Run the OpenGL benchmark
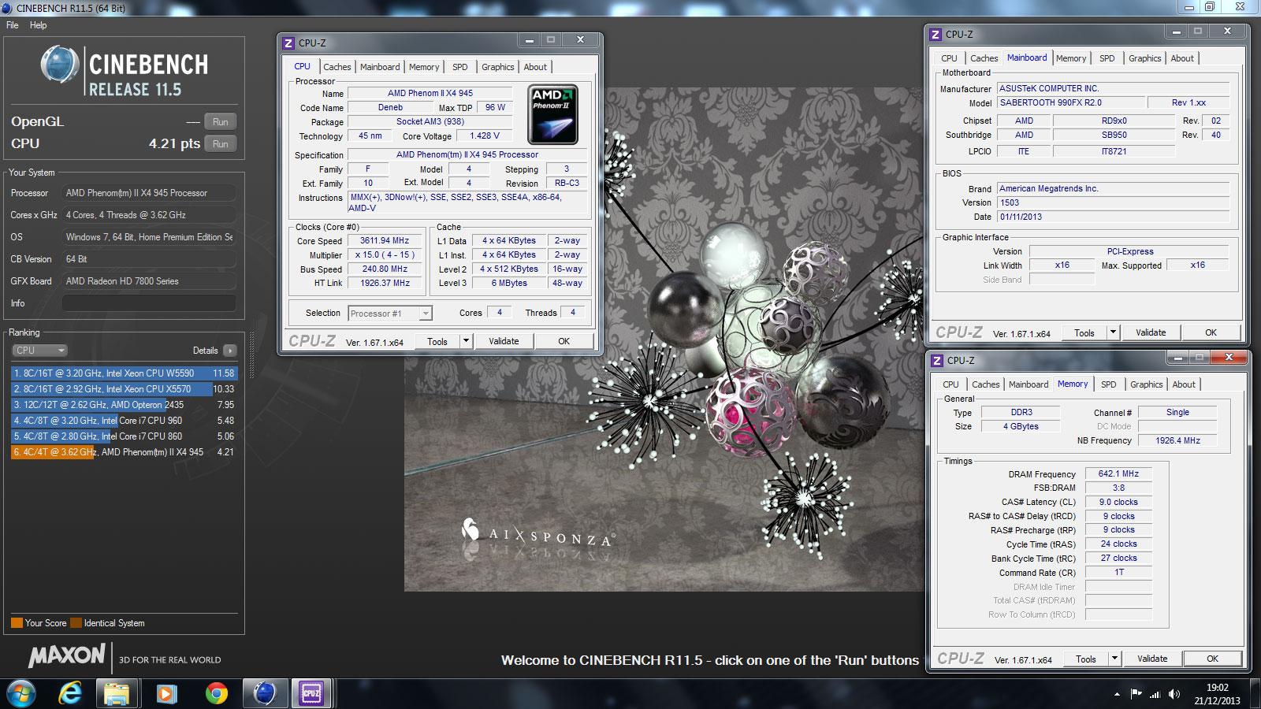This screenshot has width=1261, height=709. [221, 122]
